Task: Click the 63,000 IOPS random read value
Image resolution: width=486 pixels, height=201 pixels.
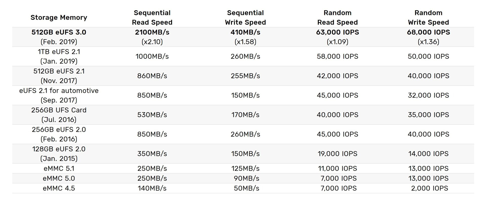Action: tap(337, 32)
